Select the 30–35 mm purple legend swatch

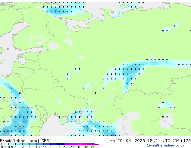[x=68, y=144]
